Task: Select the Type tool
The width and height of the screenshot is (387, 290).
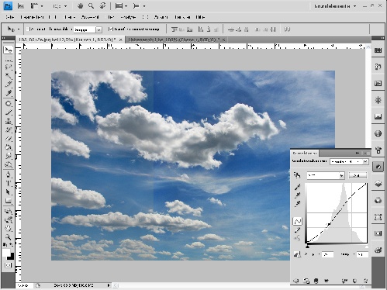Action: click(8, 183)
